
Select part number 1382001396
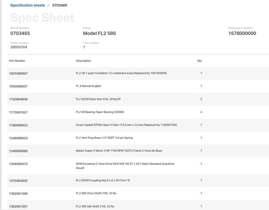tap(18, 194)
